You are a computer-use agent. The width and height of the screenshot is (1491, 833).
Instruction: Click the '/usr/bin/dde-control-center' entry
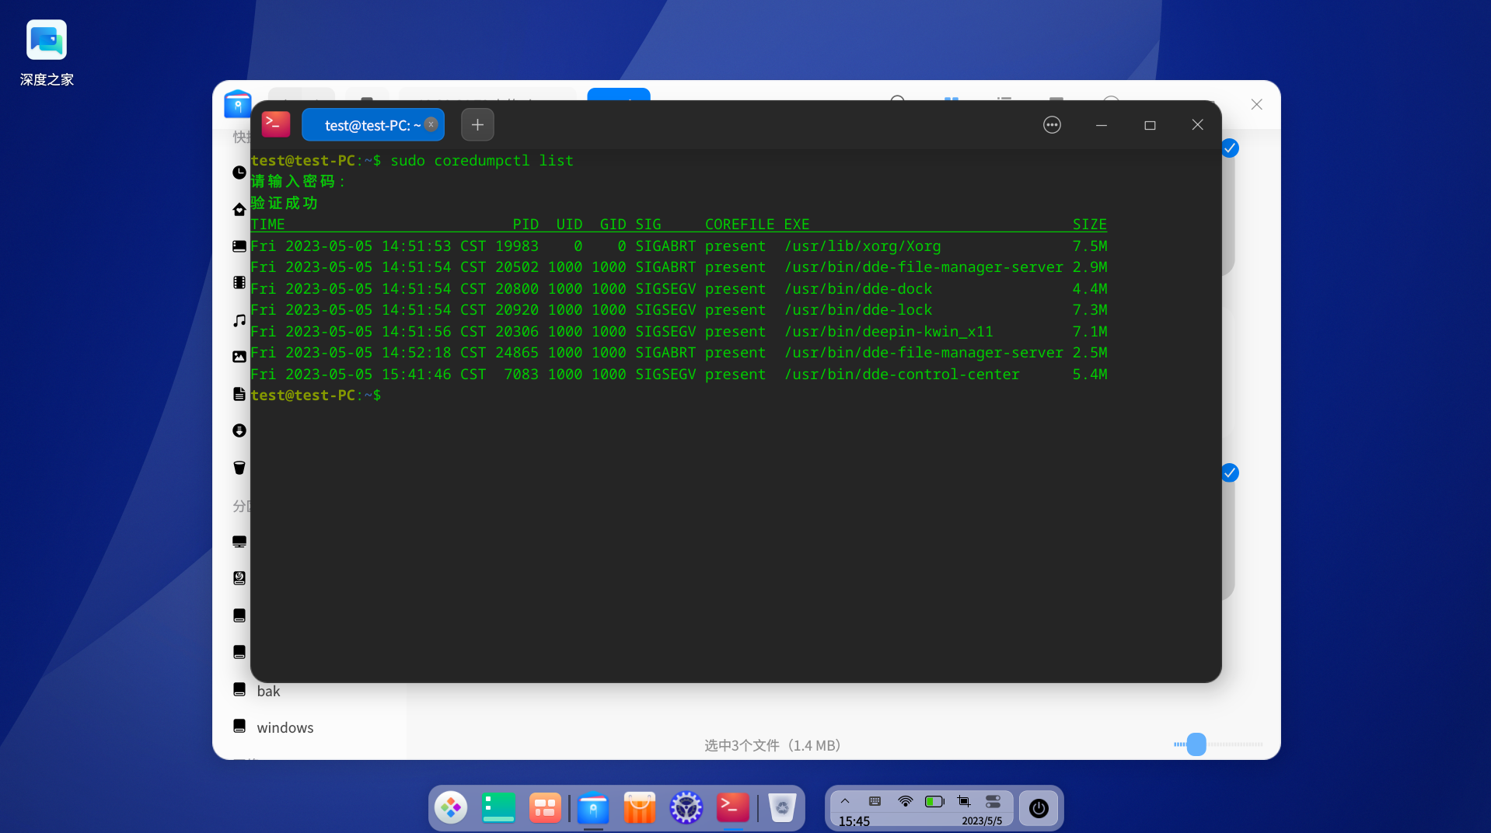tap(902, 374)
